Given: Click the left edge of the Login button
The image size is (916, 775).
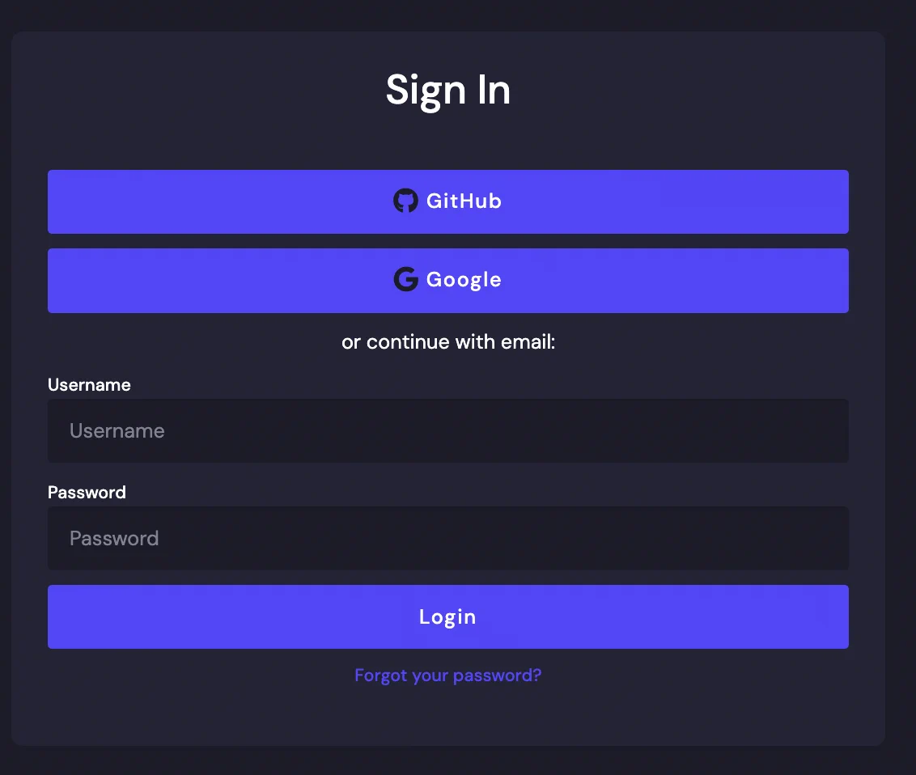Looking at the screenshot, I should click(x=61, y=616).
